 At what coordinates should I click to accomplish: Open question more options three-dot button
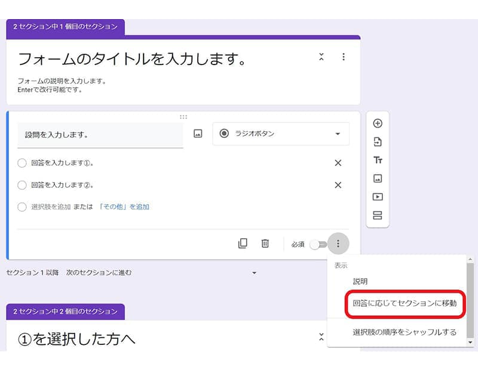click(338, 244)
